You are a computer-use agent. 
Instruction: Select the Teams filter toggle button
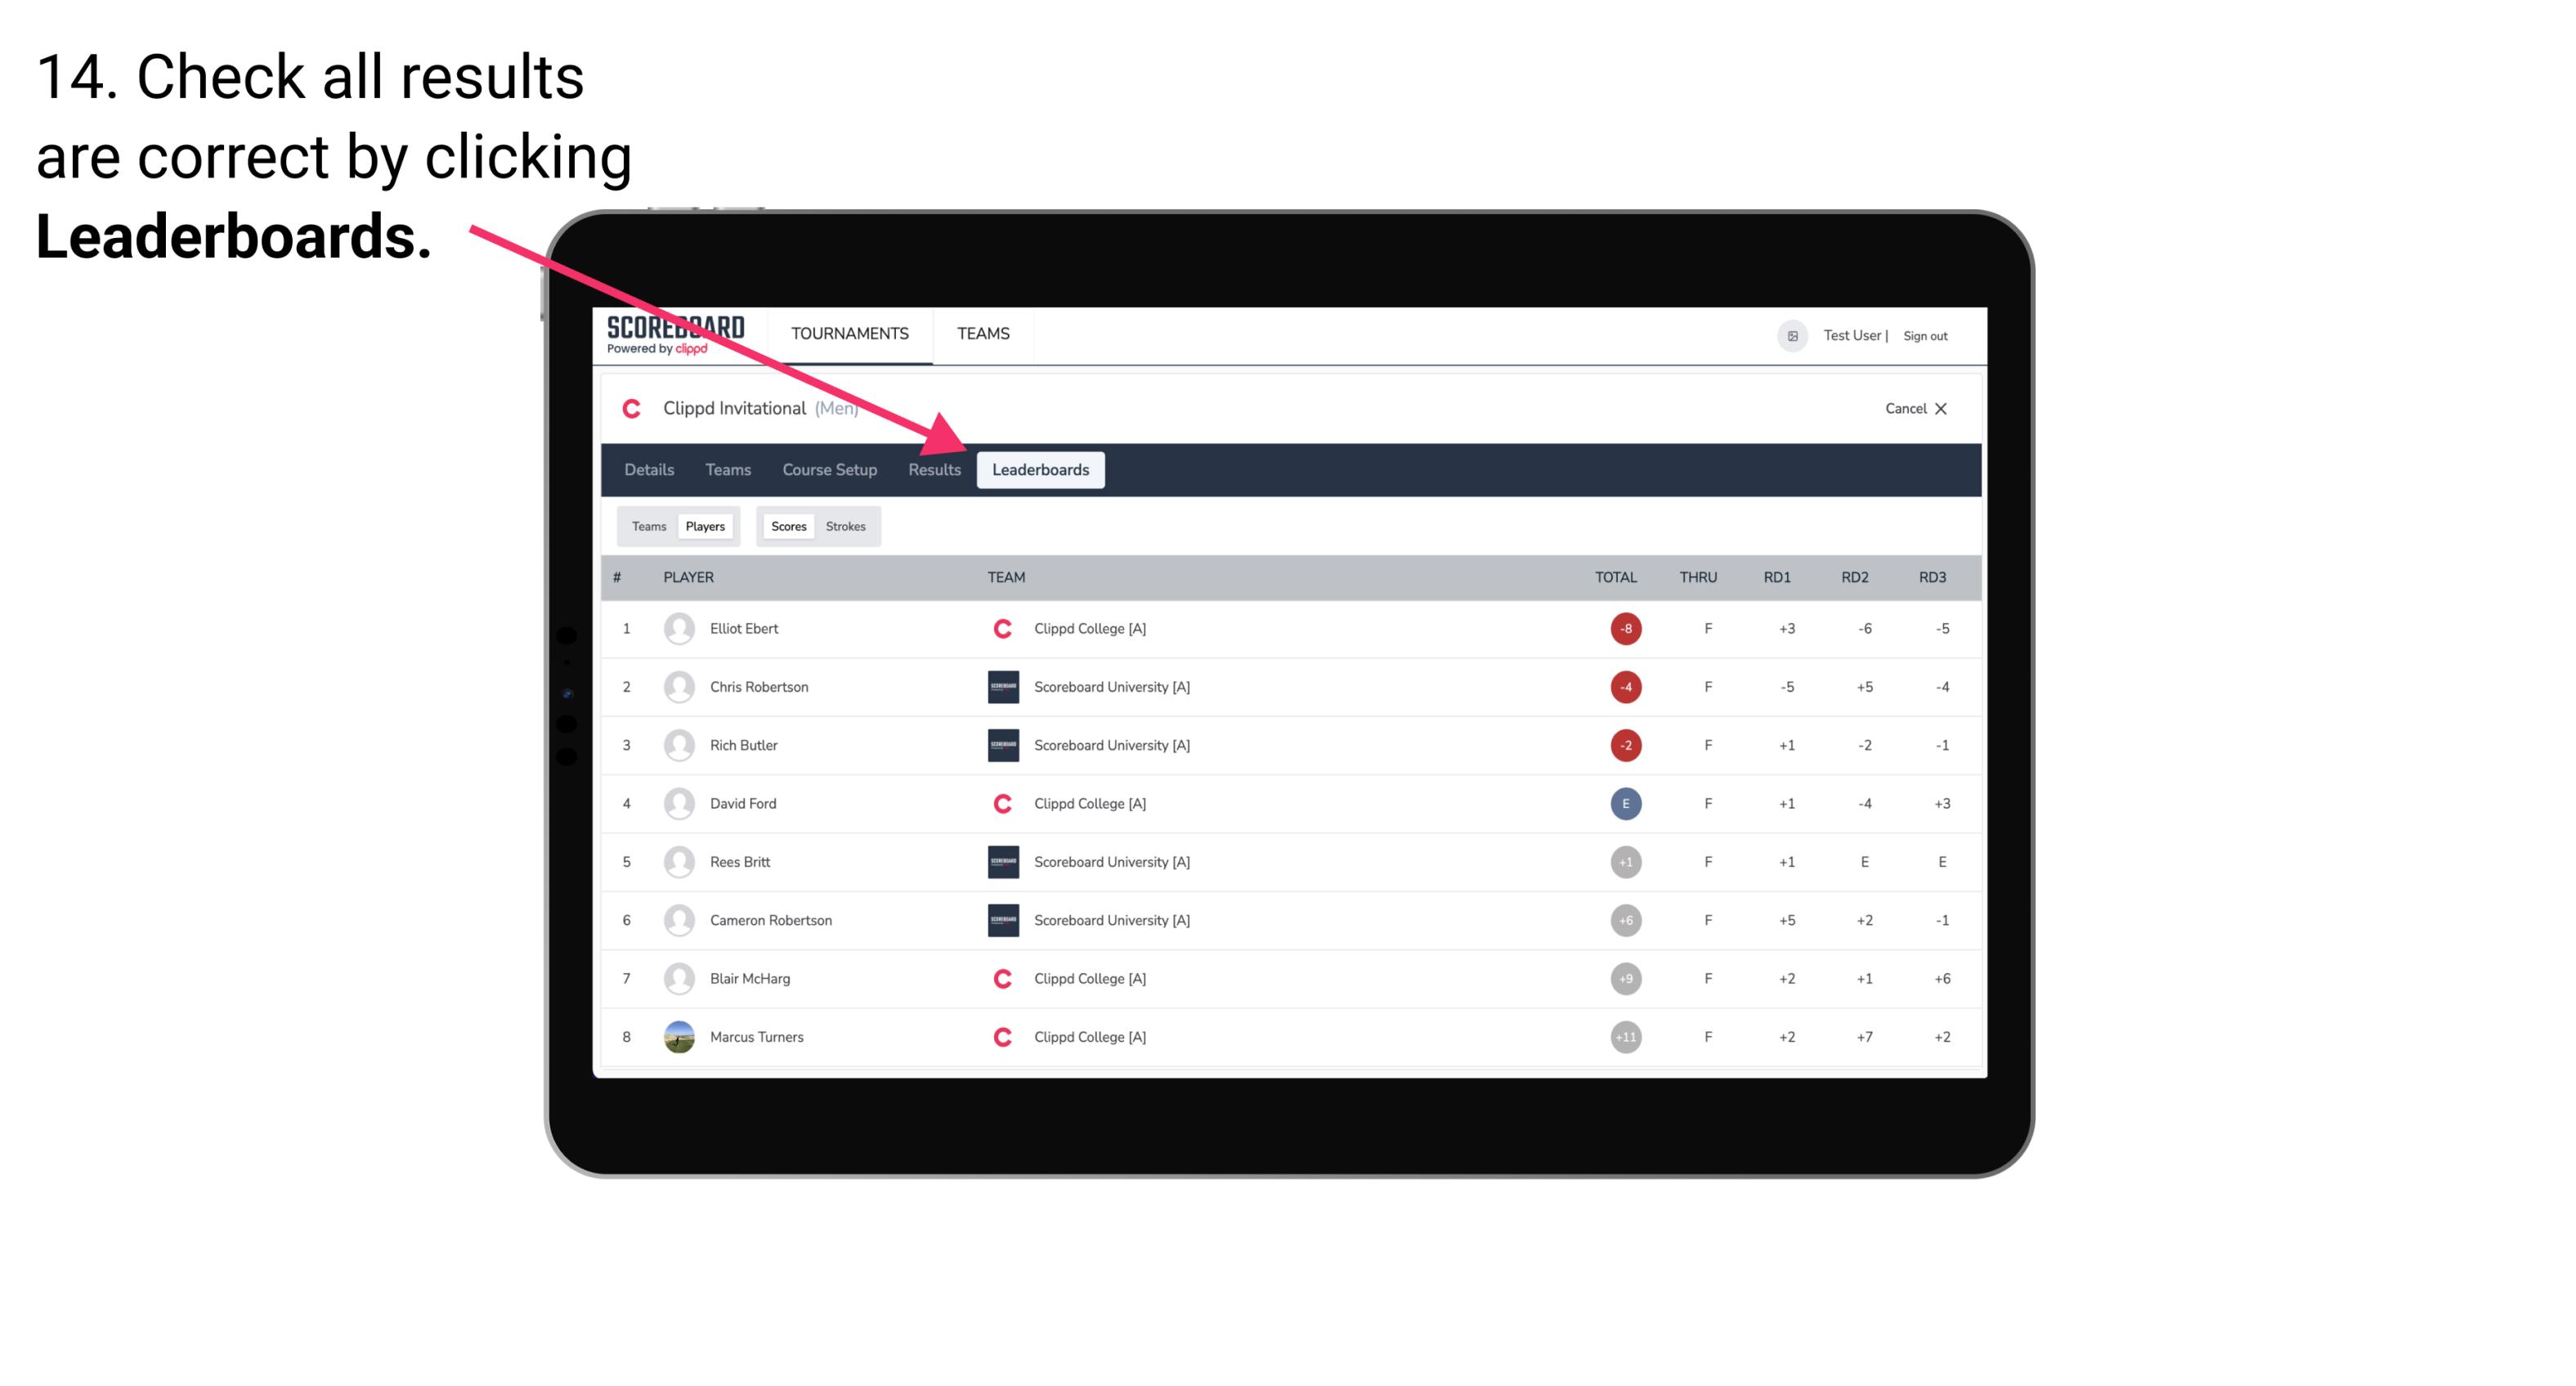[x=645, y=526]
